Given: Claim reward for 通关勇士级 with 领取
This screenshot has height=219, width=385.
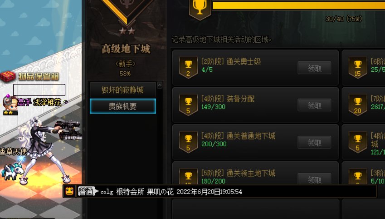Looking at the screenshot, I should point(314,68).
